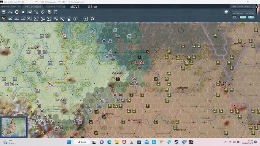Select the air reconnaissance mode icon
260x146 pixels.
(30, 19)
